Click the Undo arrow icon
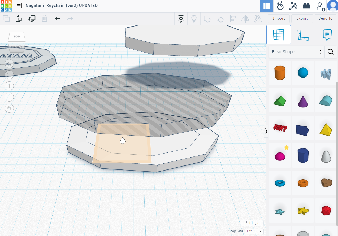The width and height of the screenshot is (338, 236). pos(58,19)
